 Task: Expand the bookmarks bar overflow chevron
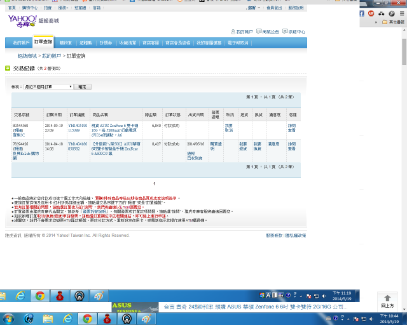coord(376,22)
